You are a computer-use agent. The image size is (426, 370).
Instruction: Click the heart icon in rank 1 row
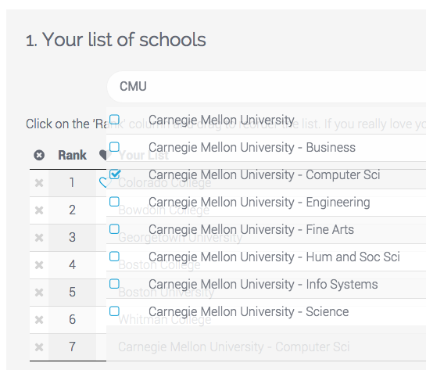(103, 182)
